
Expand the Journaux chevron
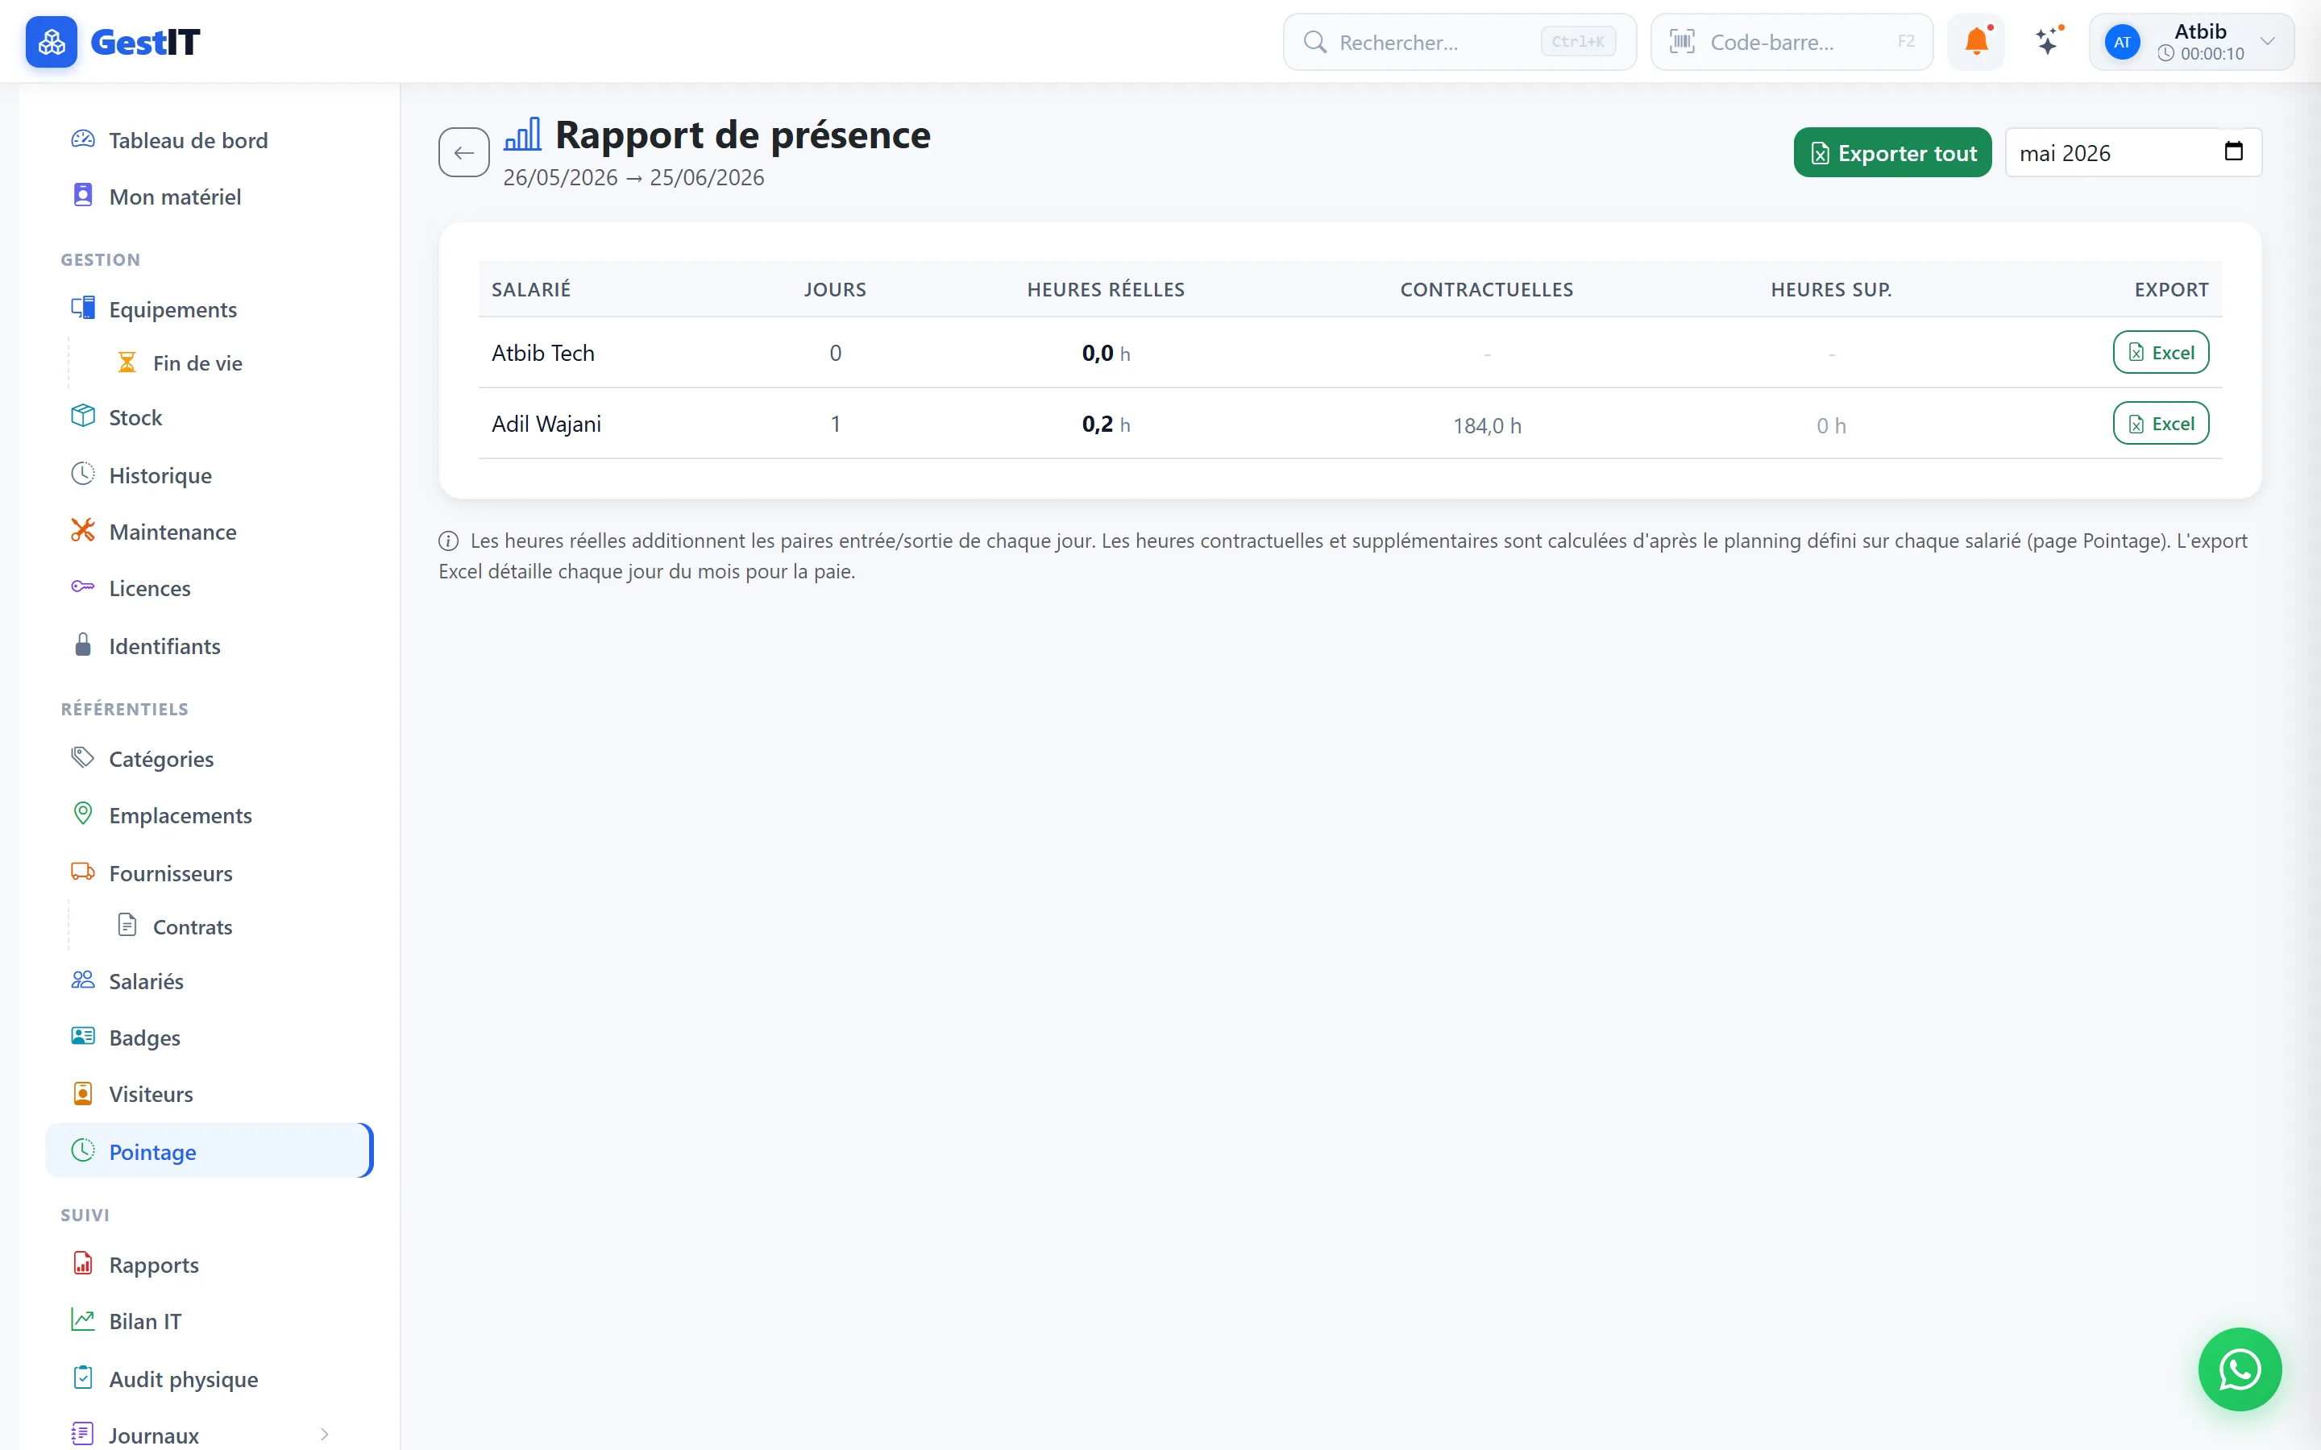point(324,1434)
